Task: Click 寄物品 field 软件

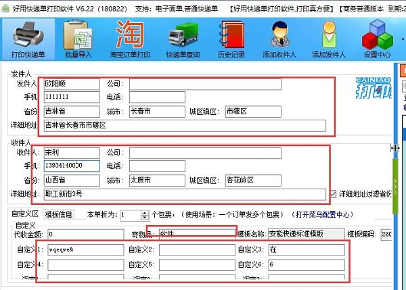Action: click(197, 235)
